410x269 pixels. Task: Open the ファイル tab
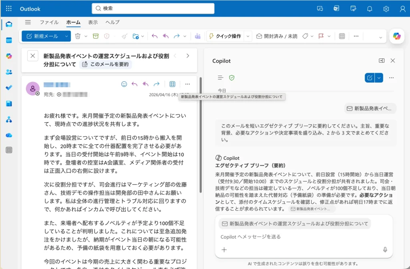(49, 22)
